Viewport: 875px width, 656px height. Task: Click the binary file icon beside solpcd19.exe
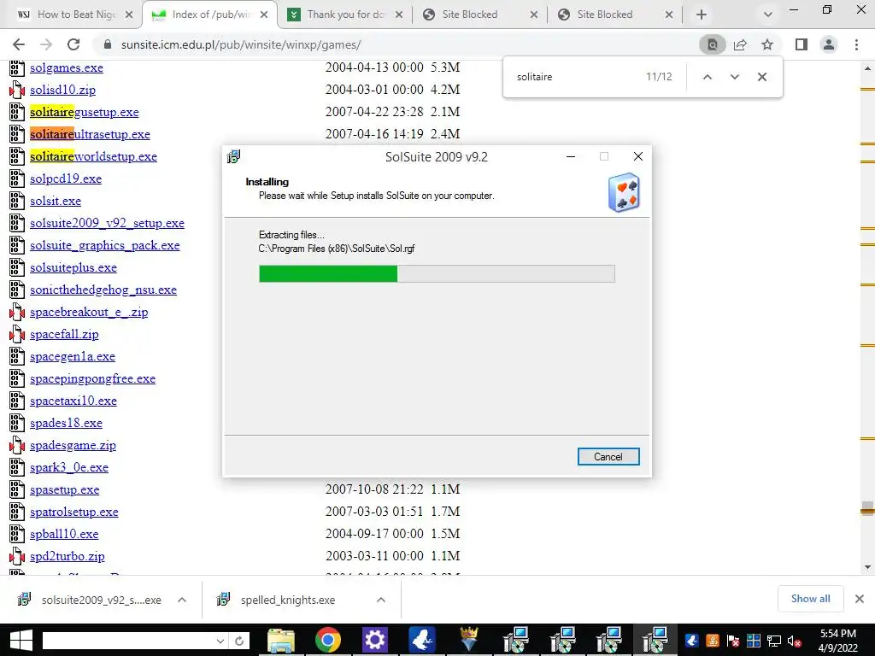pyautogui.click(x=17, y=179)
